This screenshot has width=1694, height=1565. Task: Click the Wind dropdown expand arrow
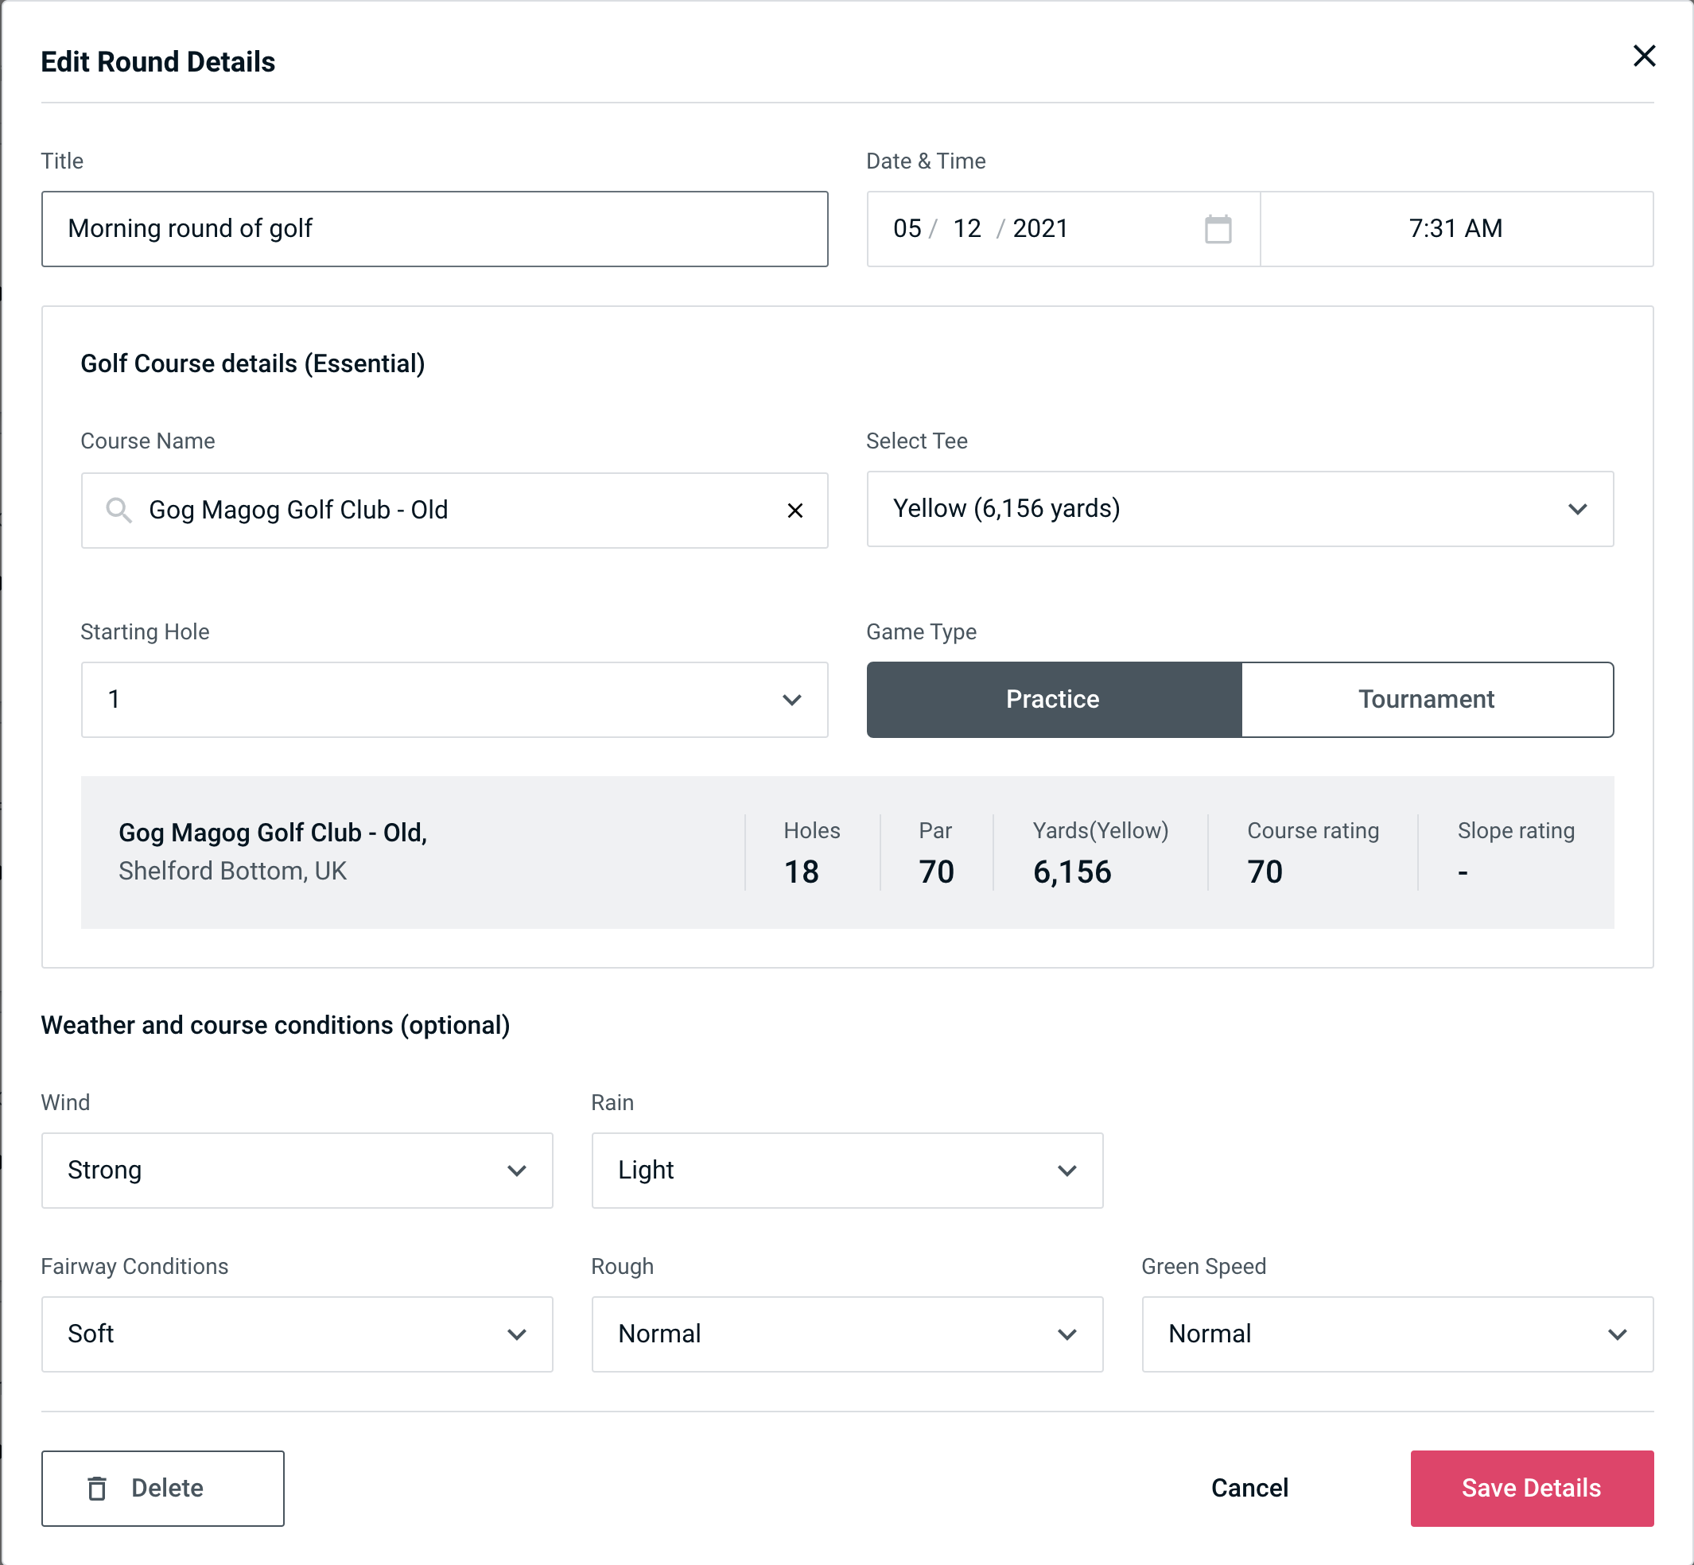tap(518, 1170)
